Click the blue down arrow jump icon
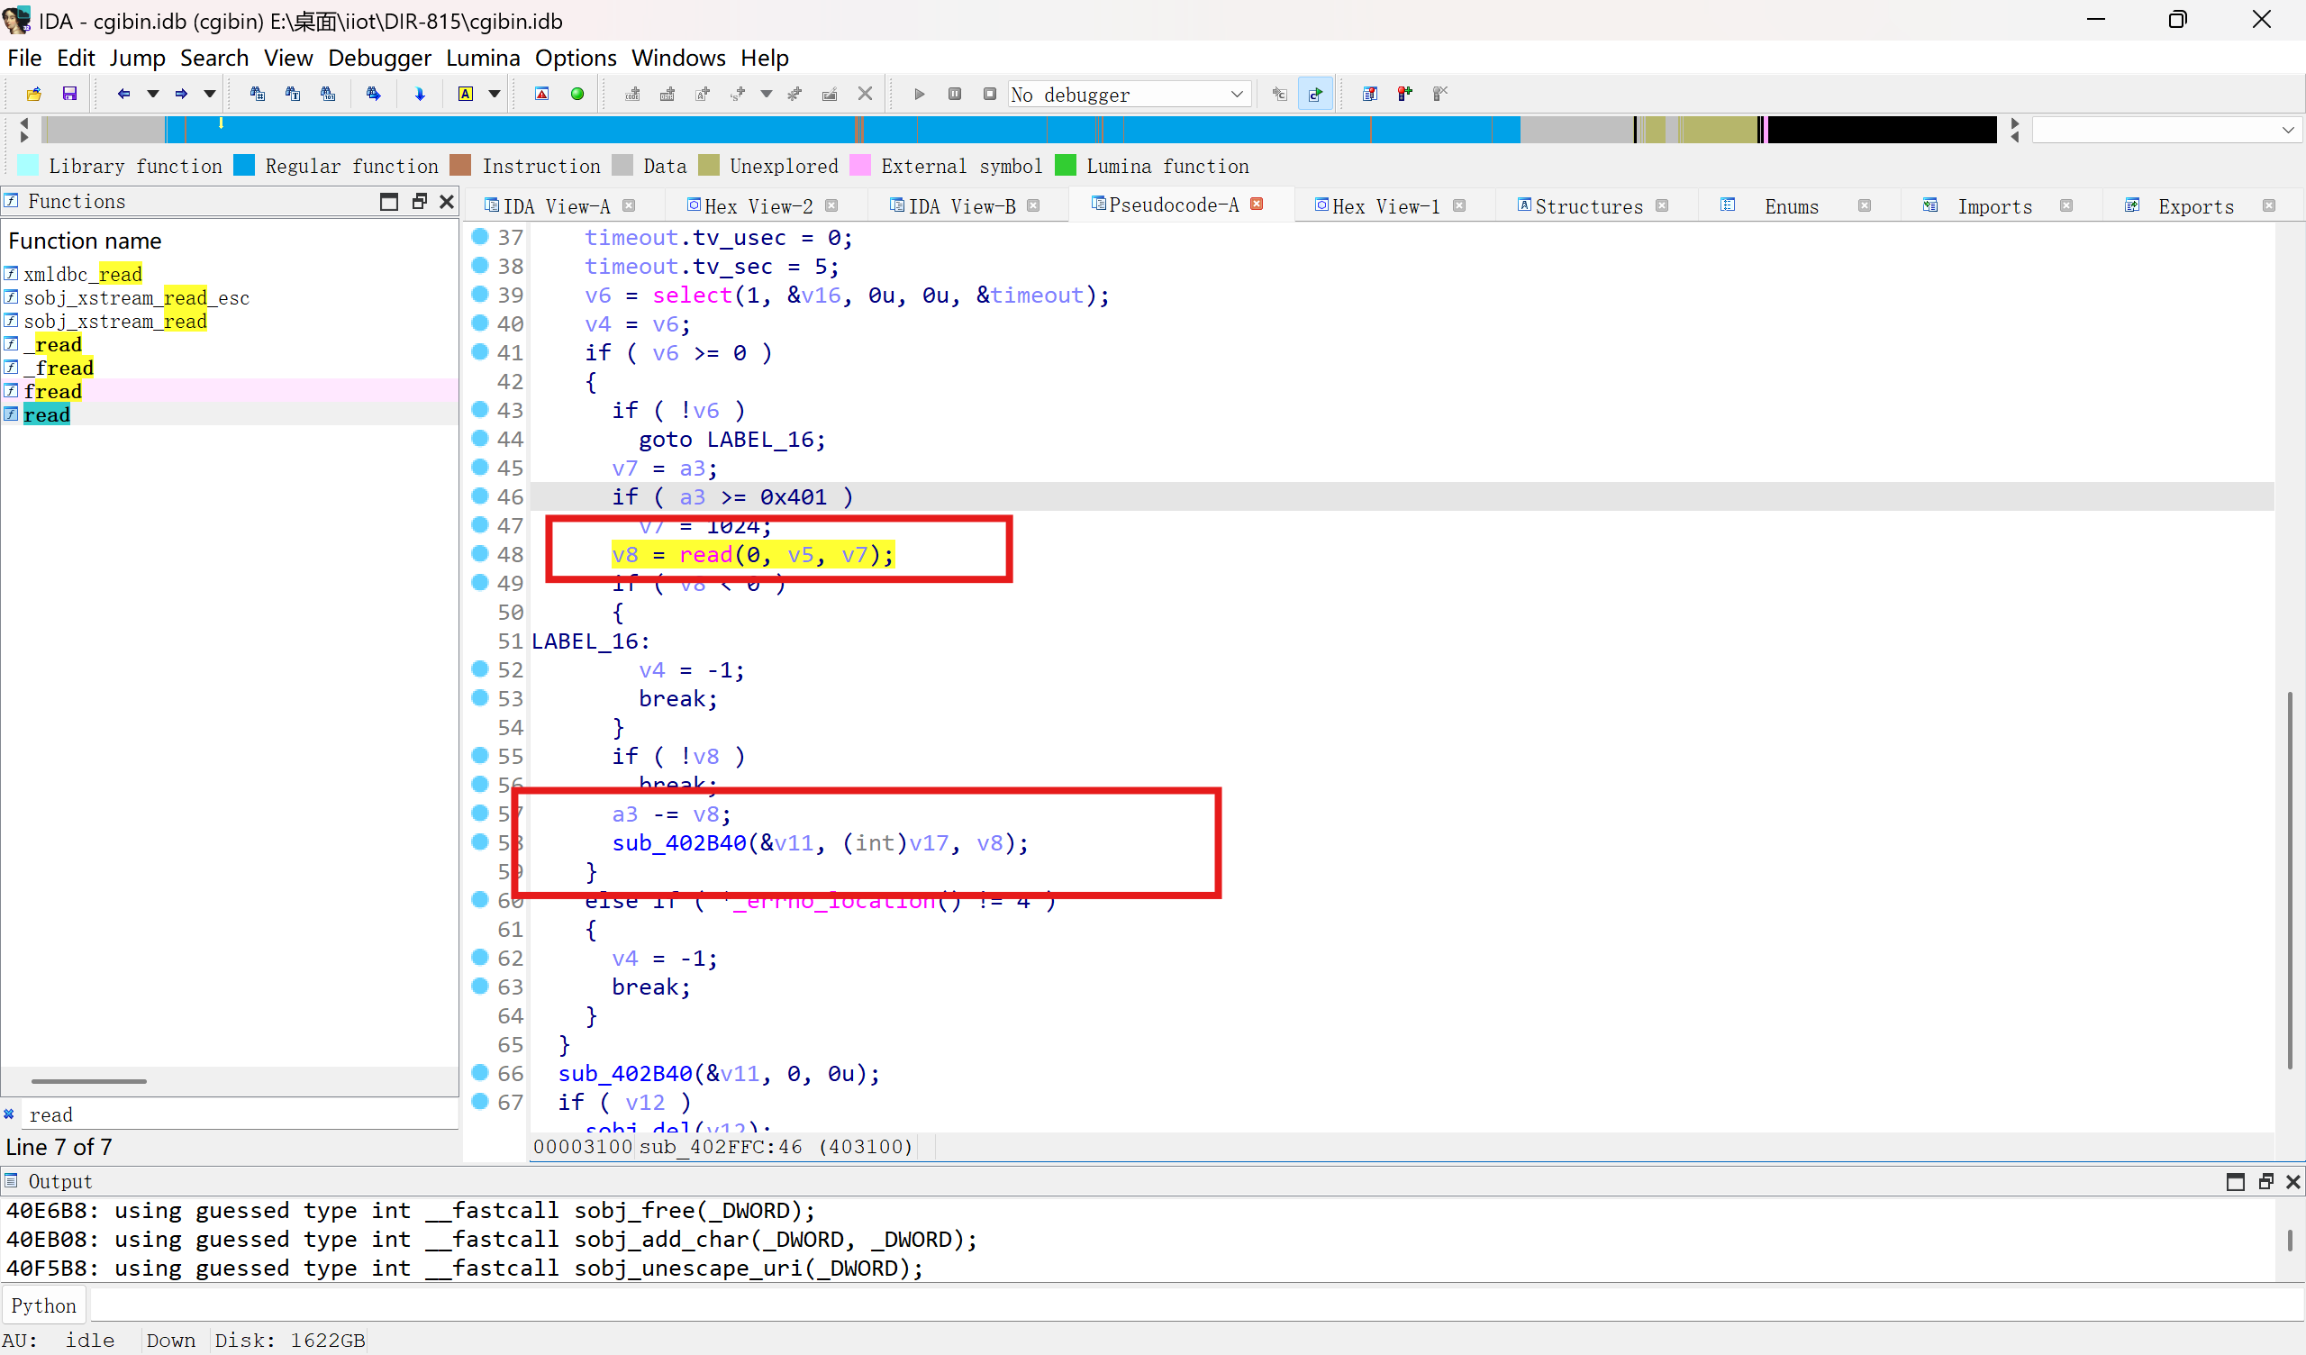2306x1355 pixels. 420,94
